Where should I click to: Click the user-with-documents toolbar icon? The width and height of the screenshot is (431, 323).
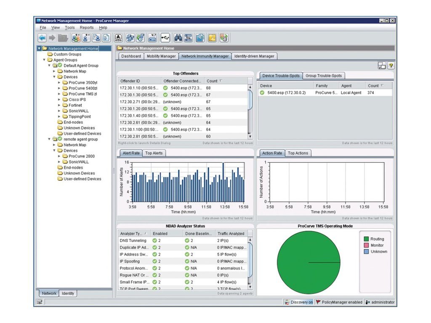tap(96, 38)
